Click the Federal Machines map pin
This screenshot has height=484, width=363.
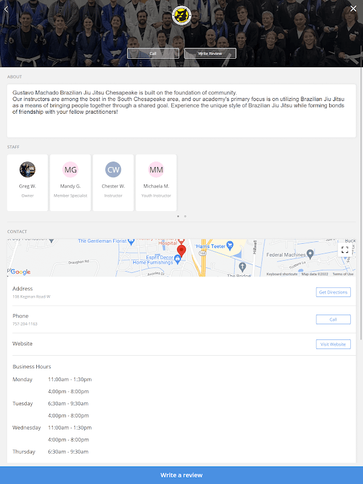point(310,254)
